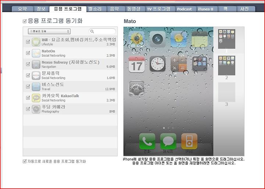Viewport: 265px width, 189px height.
Task: Click the 9.6MB size value
Action: 111,67
